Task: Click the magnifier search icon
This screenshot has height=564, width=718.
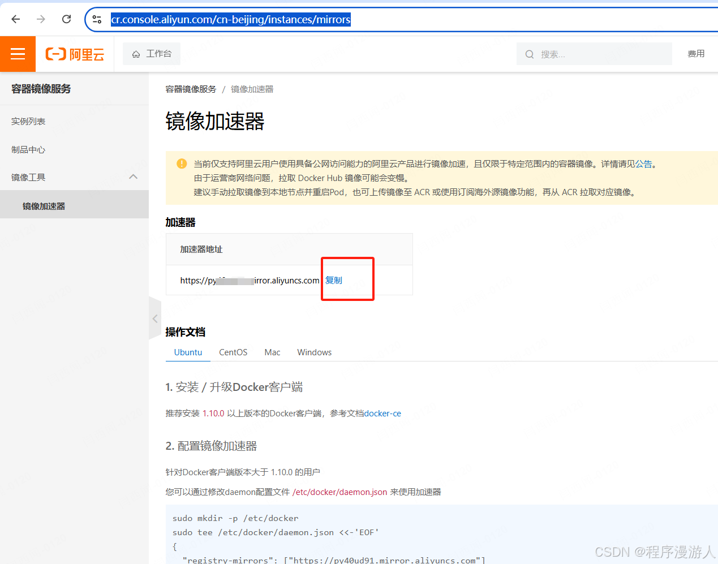Action: click(530, 54)
